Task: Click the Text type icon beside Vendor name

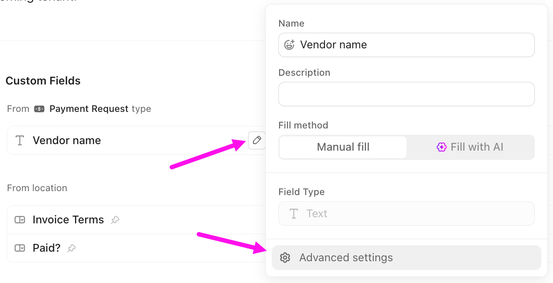Action: (x=19, y=140)
